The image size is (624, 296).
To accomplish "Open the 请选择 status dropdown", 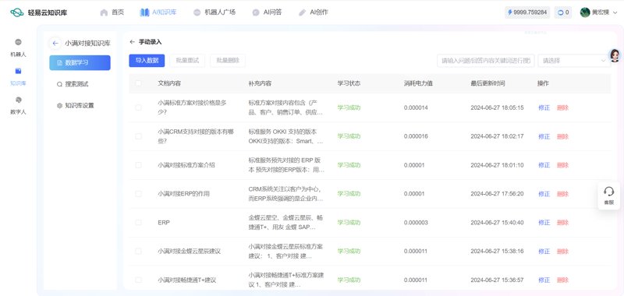I will 574,61.
